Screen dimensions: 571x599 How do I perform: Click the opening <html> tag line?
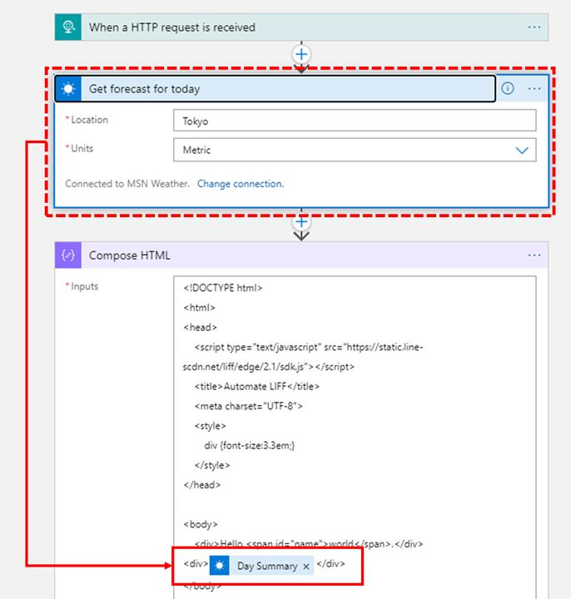pos(199,308)
